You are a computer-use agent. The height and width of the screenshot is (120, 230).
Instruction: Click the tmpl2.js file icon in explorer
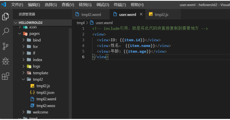32,86
